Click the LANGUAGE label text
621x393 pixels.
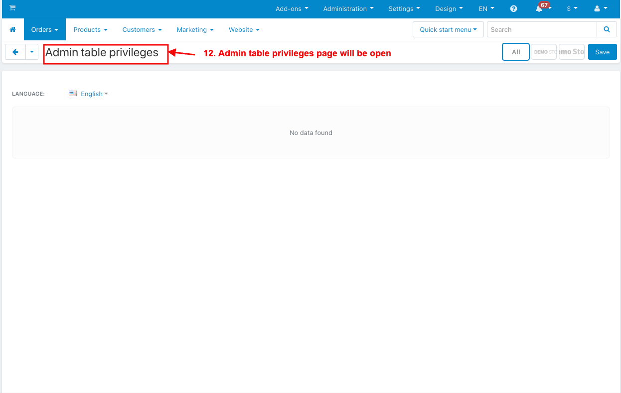click(x=28, y=94)
